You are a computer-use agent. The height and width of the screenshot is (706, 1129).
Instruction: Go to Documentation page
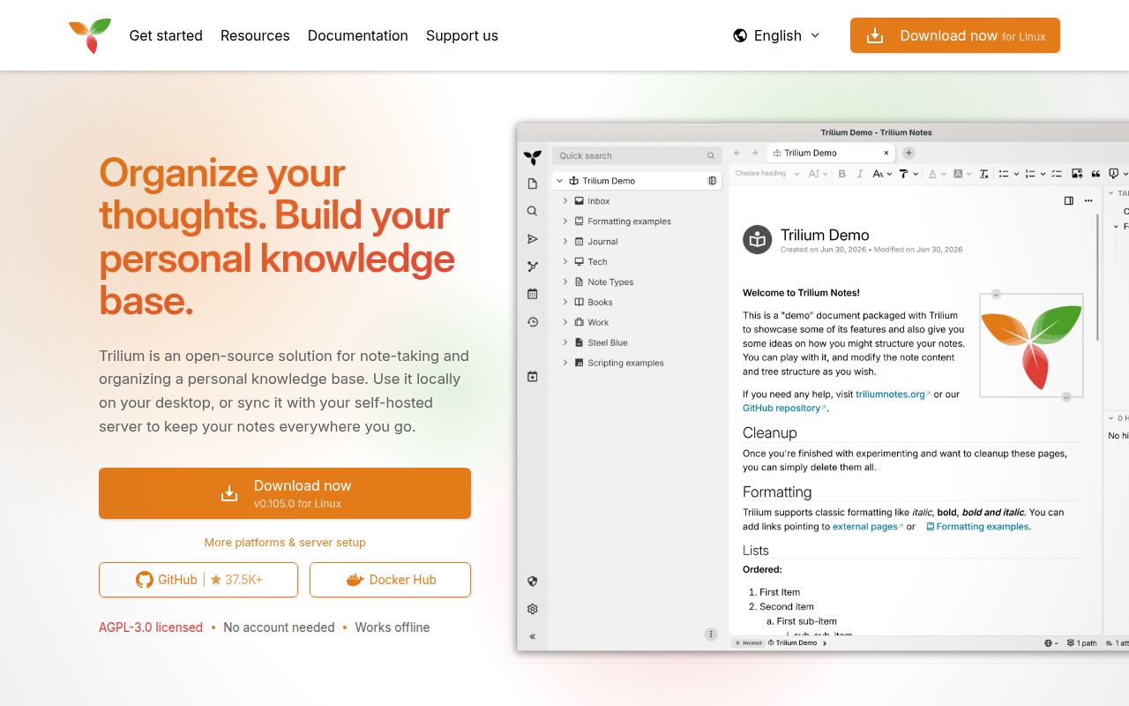point(358,35)
